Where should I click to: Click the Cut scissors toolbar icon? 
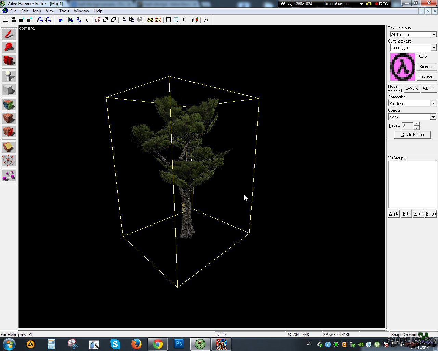pos(124,20)
